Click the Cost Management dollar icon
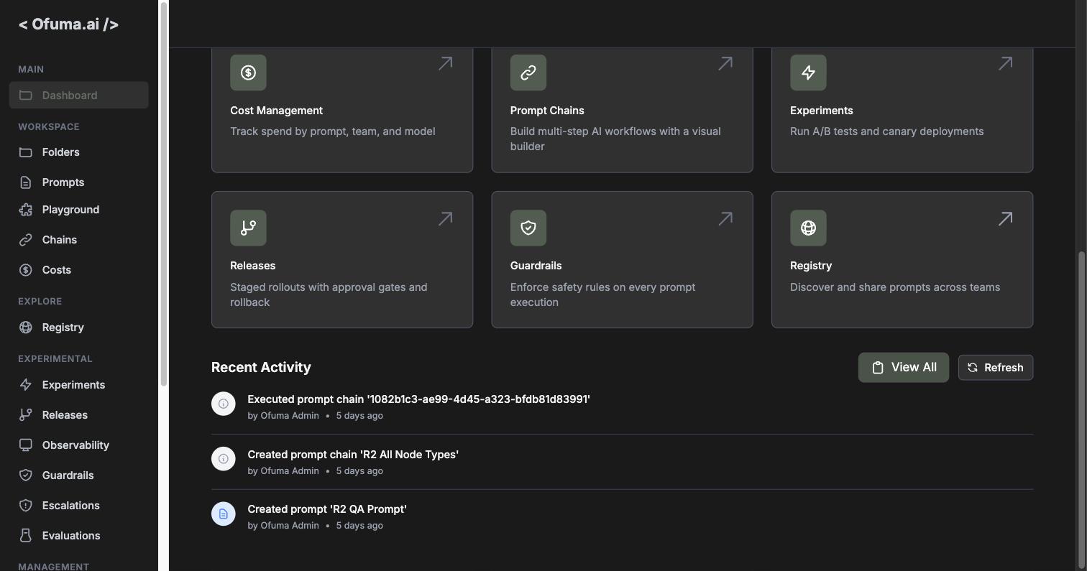Viewport: 1087px width, 571px height. click(248, 73)
